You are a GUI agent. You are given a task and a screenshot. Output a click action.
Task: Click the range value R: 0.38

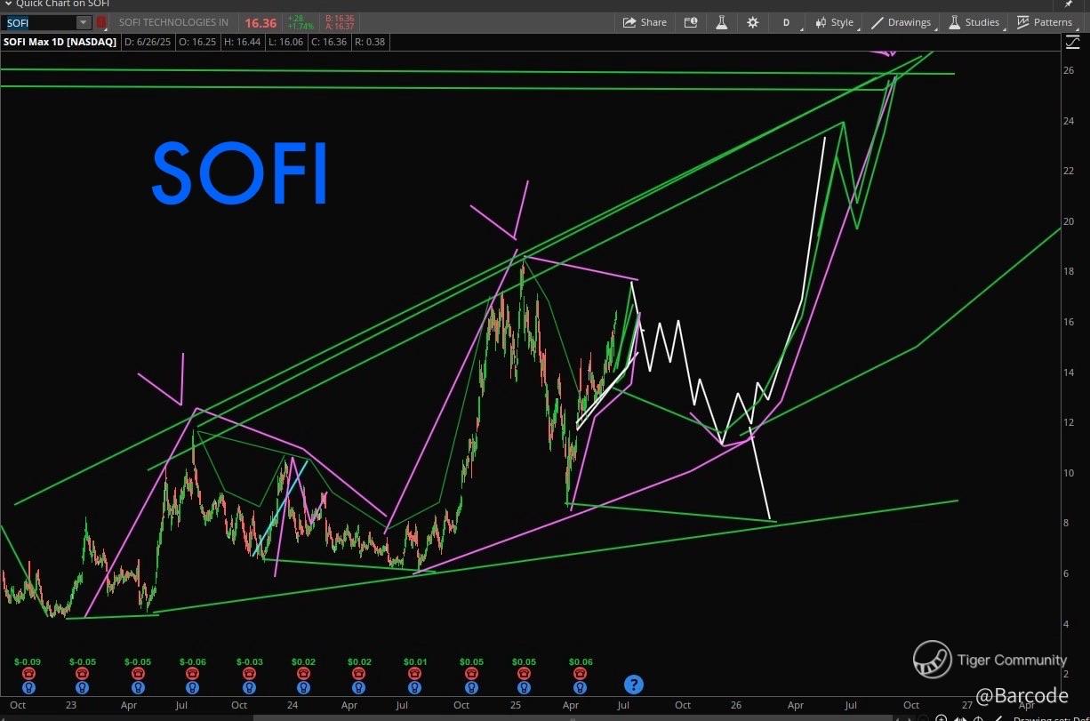tap(370, 42)
